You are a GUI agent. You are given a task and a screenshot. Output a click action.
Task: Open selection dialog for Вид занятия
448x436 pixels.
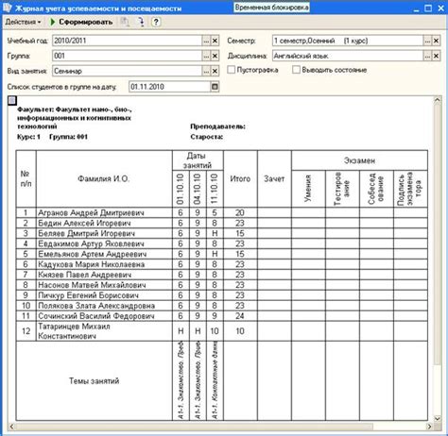coord(206,71)
